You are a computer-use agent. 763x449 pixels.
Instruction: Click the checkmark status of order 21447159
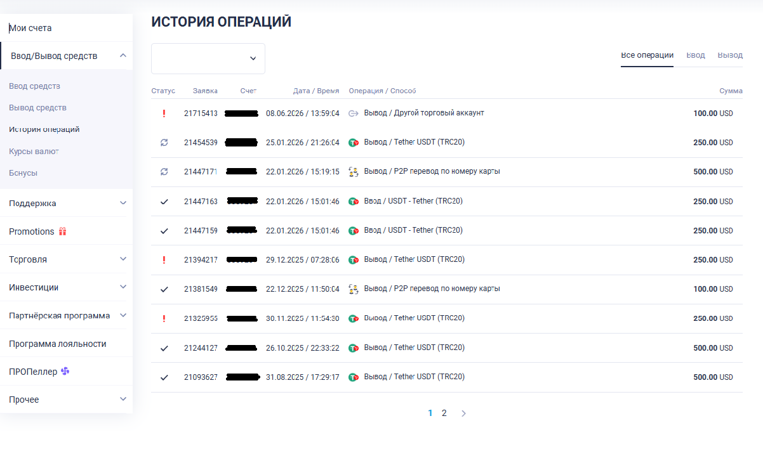click(x=164, y=231)
